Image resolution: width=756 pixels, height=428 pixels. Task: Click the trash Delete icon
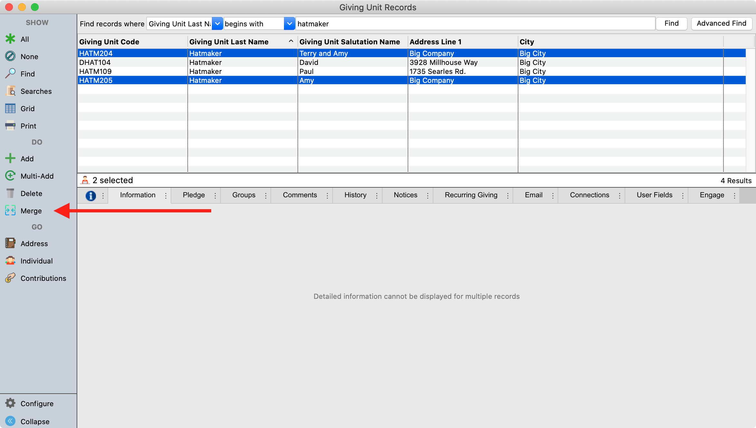[x=10, y=193]
